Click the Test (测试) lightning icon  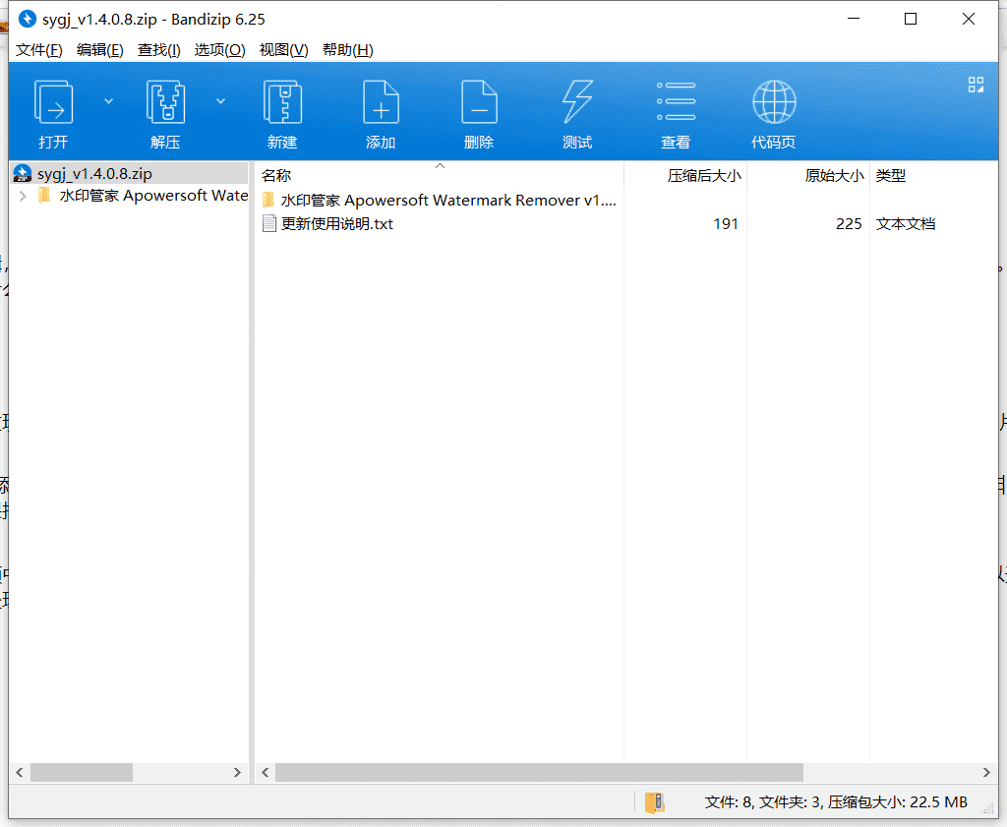pyautogui.click(x=577, y=102)
